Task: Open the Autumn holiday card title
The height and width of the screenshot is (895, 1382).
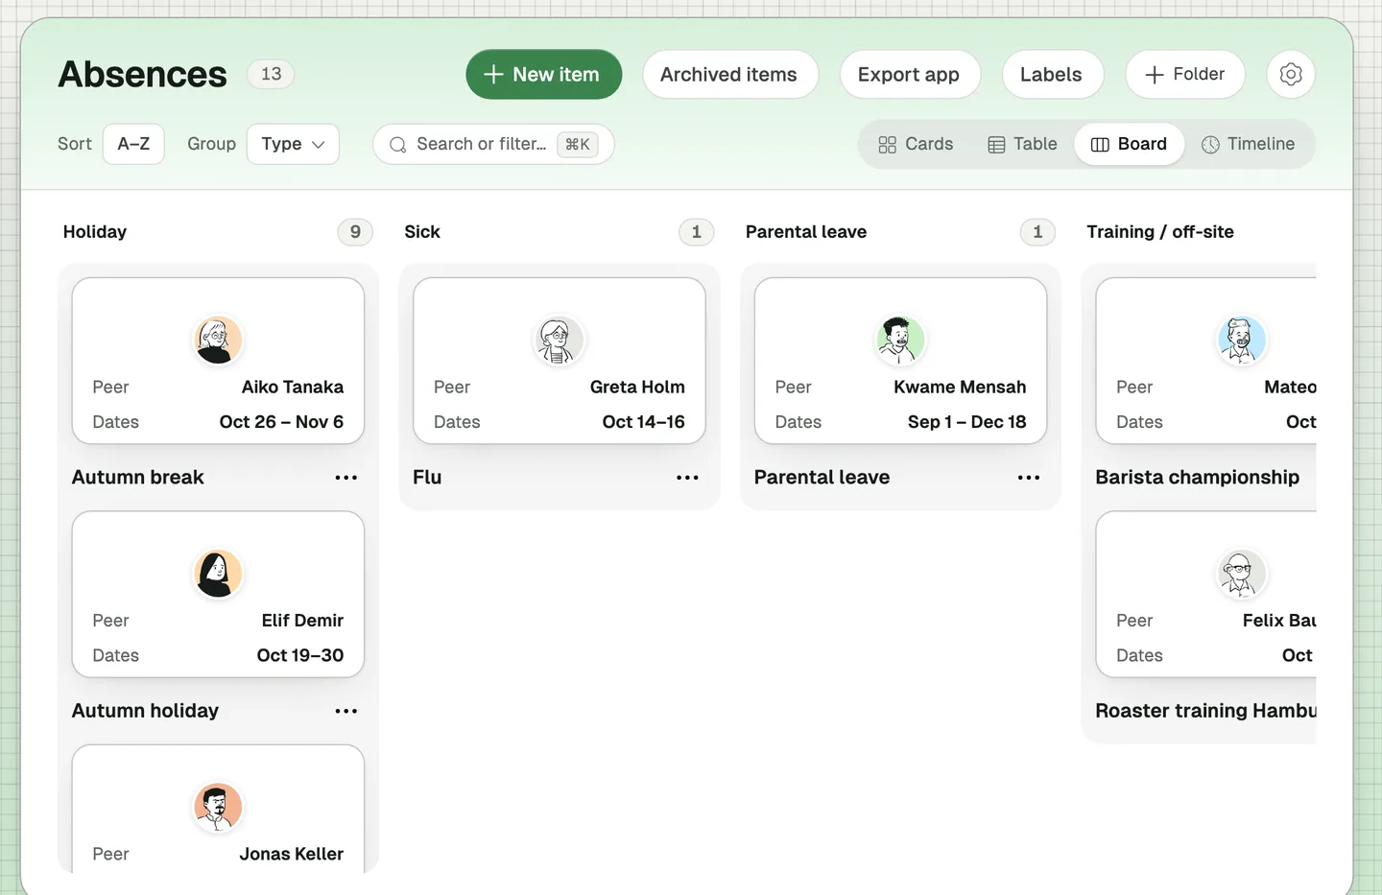Action: (x=145, y=711)
